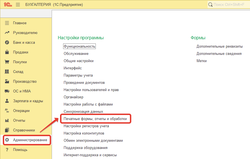
Task: Open Настройки пользователей и прав
Action: (x=91, y=90)
